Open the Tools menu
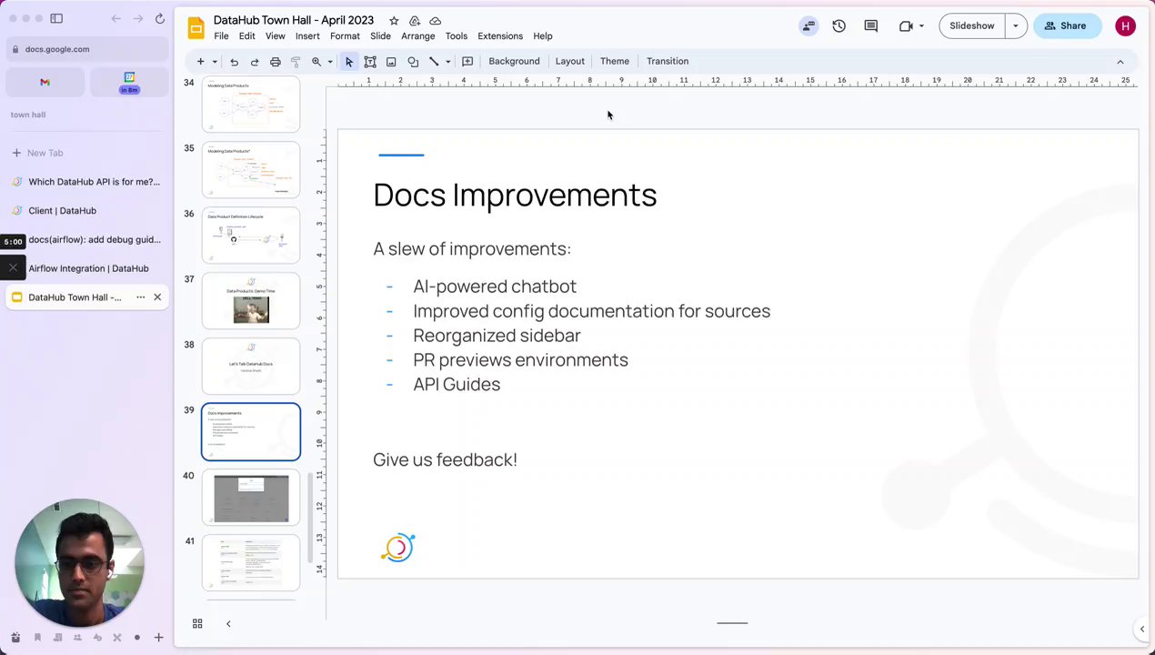The width and height of the screenshot is (1155, 655). [x=457, y=36]
